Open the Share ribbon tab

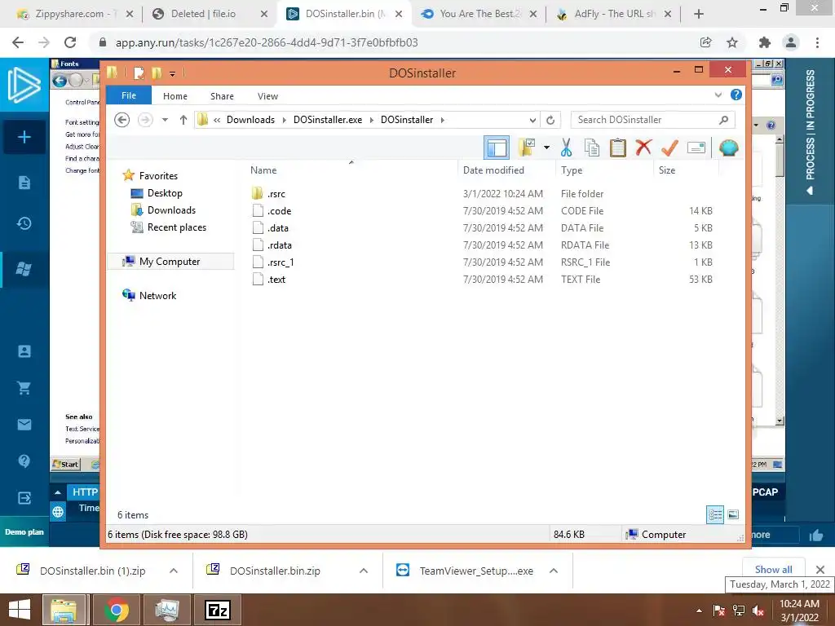click(x=222, y=96)
